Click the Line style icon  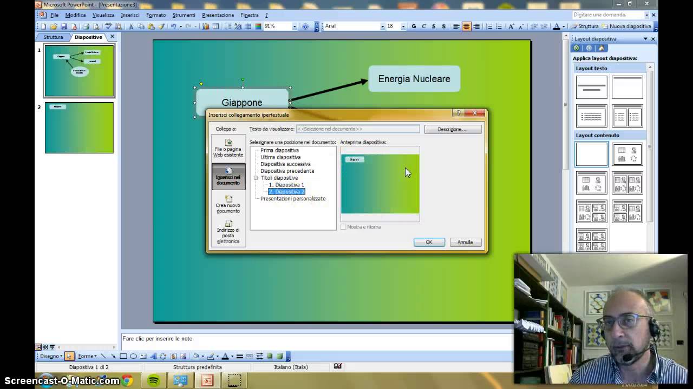tap(239, 356)
